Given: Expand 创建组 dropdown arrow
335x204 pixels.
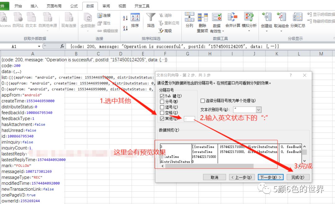Looking at the screenshot, I should 267,31.
